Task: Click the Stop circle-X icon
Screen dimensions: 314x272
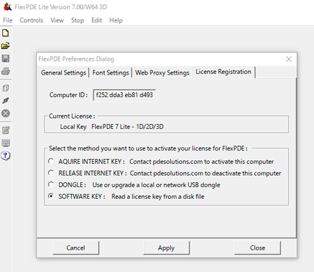Action: pyautogui.click(x=6, y=114)
